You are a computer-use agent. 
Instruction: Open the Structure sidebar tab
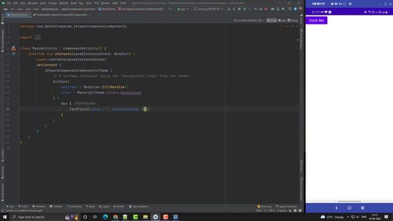(x=2, y=155)
